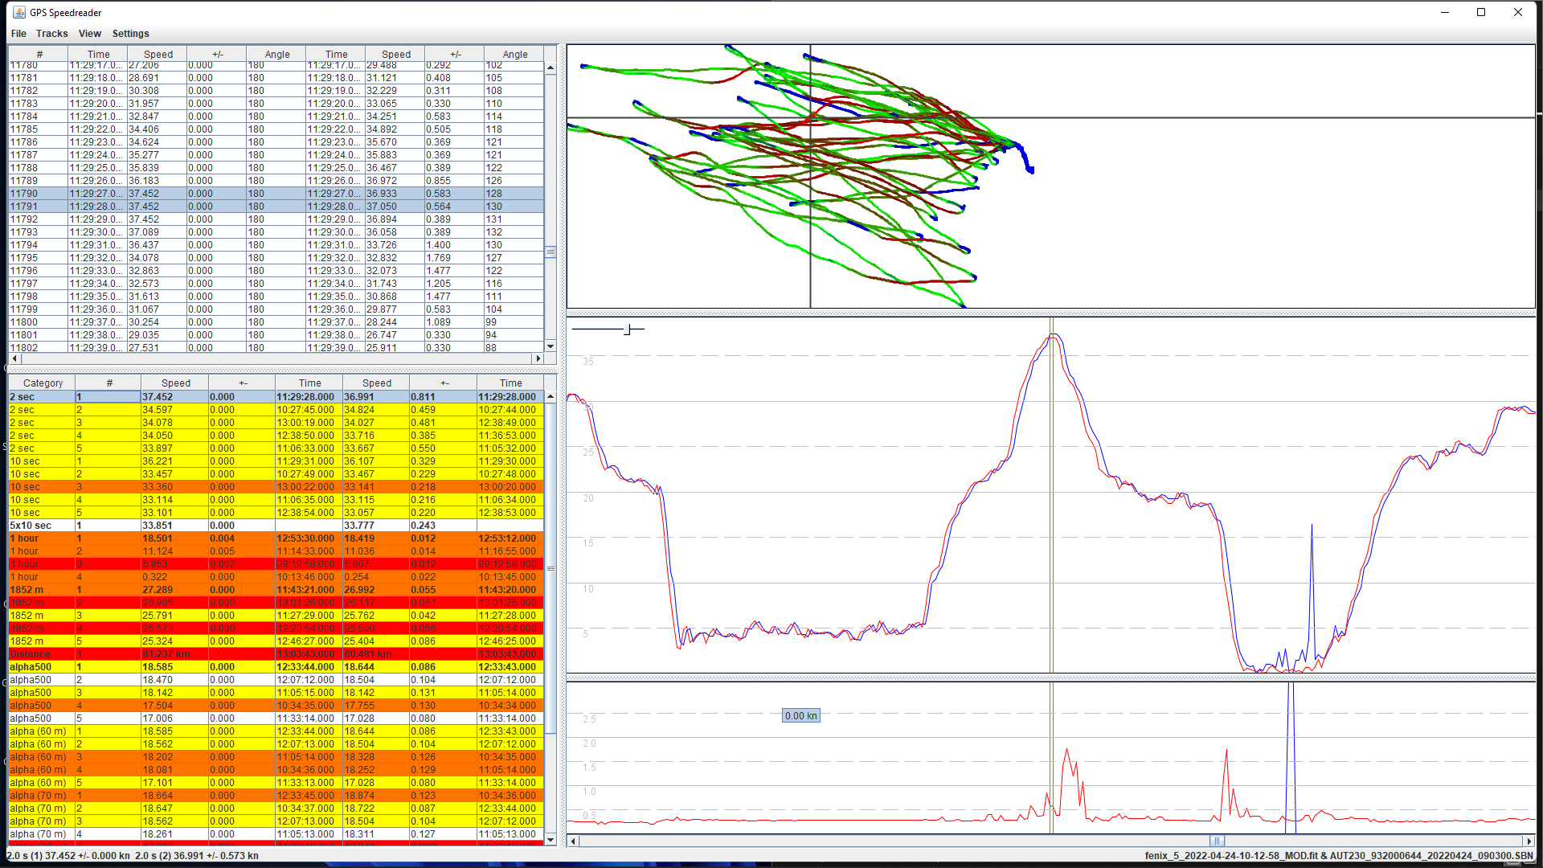Select the 1852 m rank 1 result row
This screenshot has height=868, width=1543.
(276, 590)
